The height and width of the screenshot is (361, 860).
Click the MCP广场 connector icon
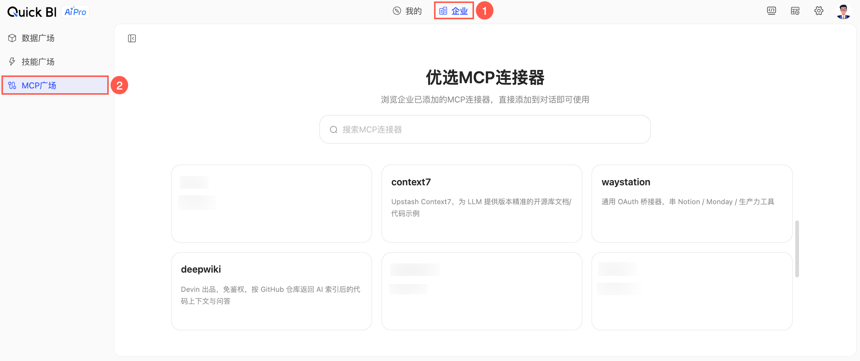click(x=12, y=85)
